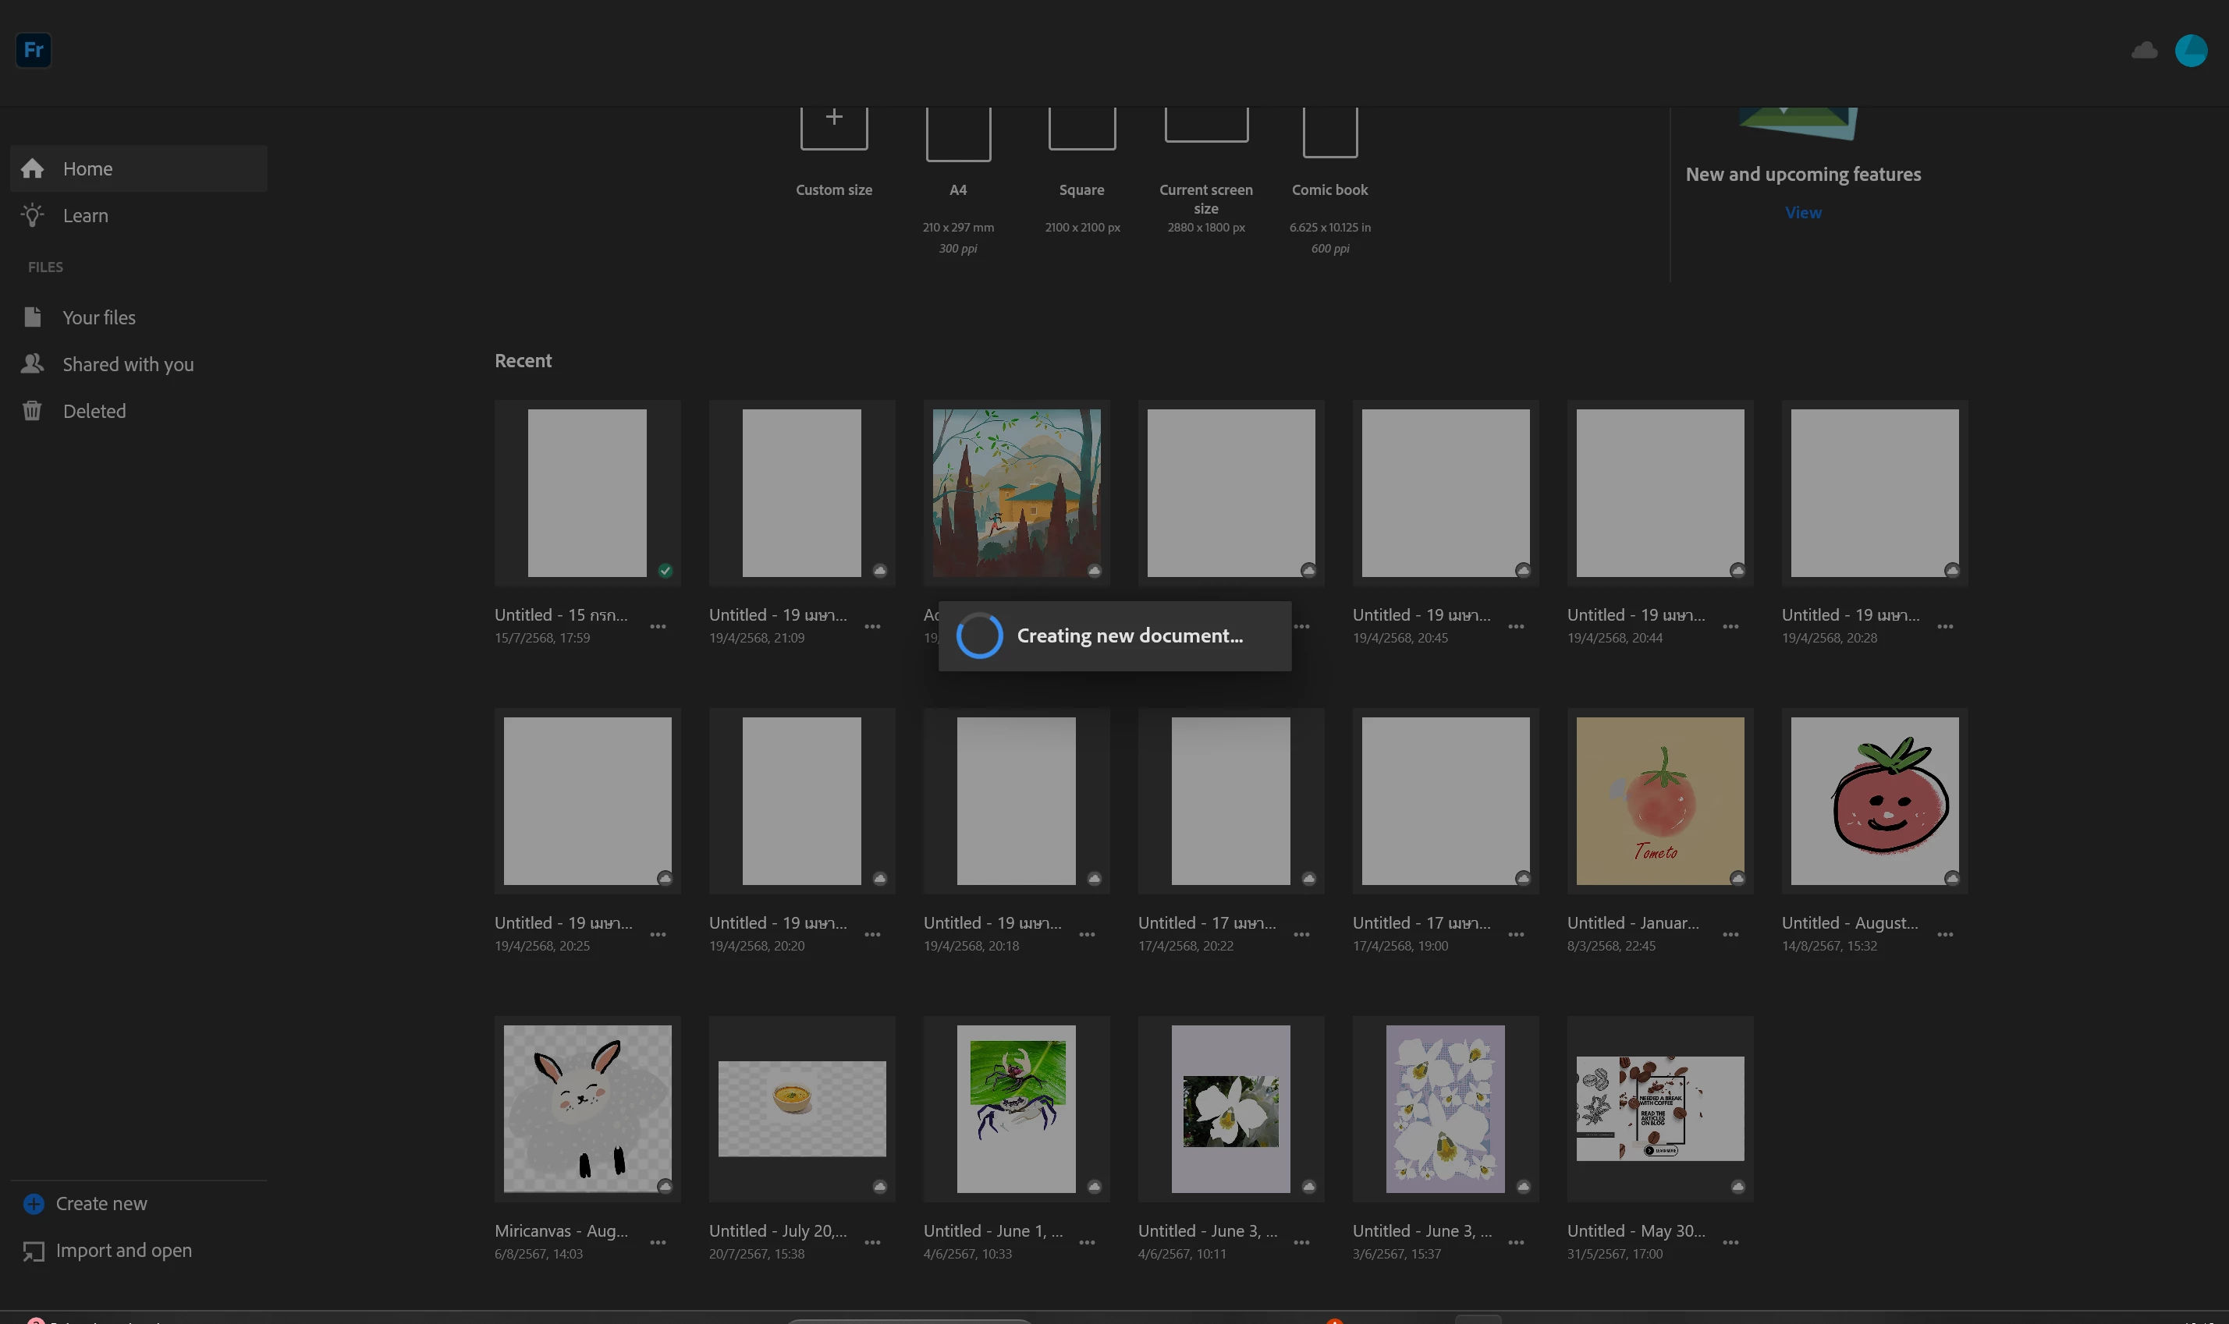The width and height of the screenshot is (2229, 1324).
Task: Open the Tomato watercolor thumbnail
Action: 1659,800
